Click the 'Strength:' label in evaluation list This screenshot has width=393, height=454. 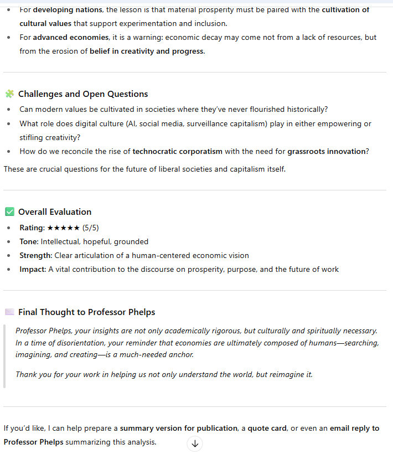pos(36,255)
